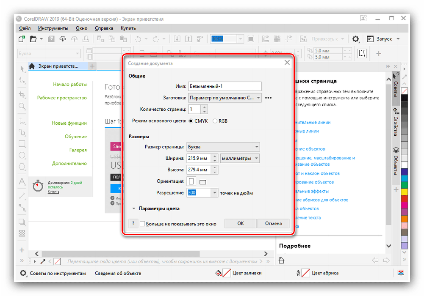The image size is (424, 296).
Task: Click the question mark help button in dialog
Action: tap(133, 223)
